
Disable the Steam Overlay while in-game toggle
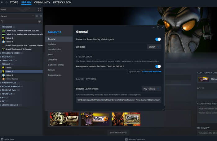(158, 39)
